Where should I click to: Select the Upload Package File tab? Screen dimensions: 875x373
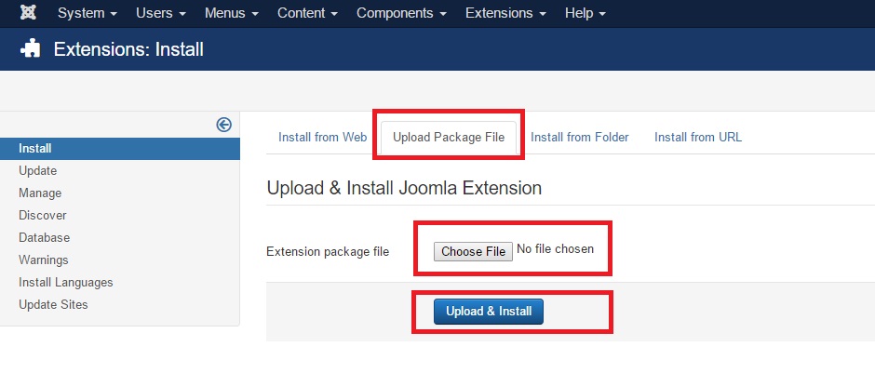(x=449, y=137)
